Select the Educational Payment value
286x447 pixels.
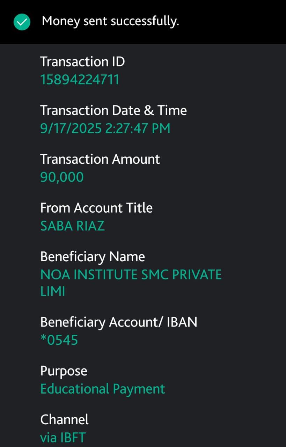point(103,389)
